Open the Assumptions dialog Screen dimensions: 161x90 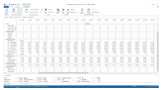tap(14, 11)
